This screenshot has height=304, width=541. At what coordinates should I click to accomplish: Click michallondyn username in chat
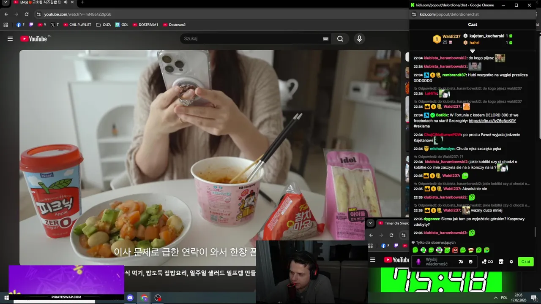pos(442,149)
